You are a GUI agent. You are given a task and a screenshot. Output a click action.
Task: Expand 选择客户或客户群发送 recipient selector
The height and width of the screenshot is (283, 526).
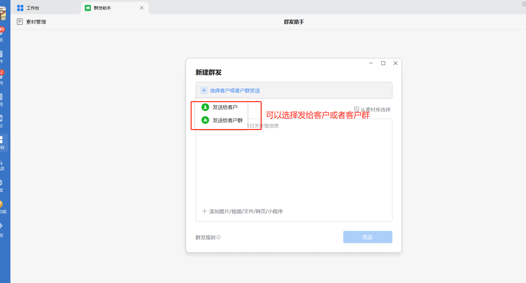235,91
